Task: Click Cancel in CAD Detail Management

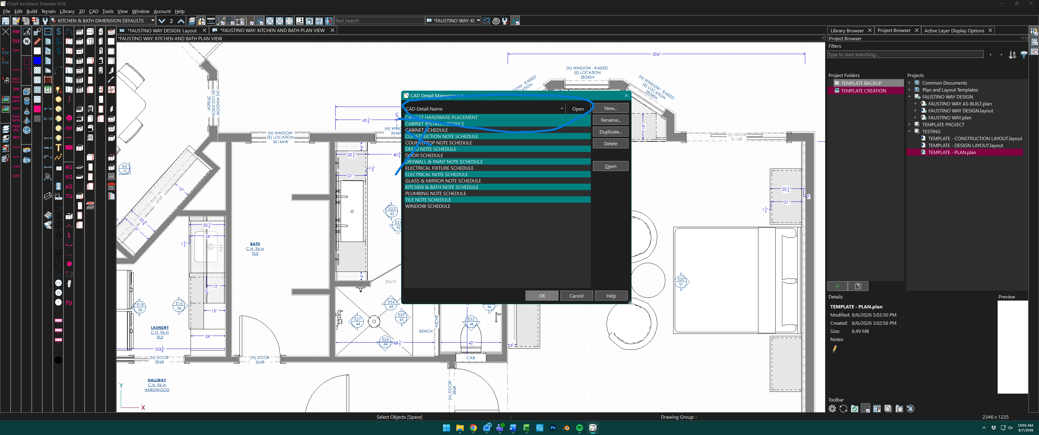Action: tap(576, 296)
